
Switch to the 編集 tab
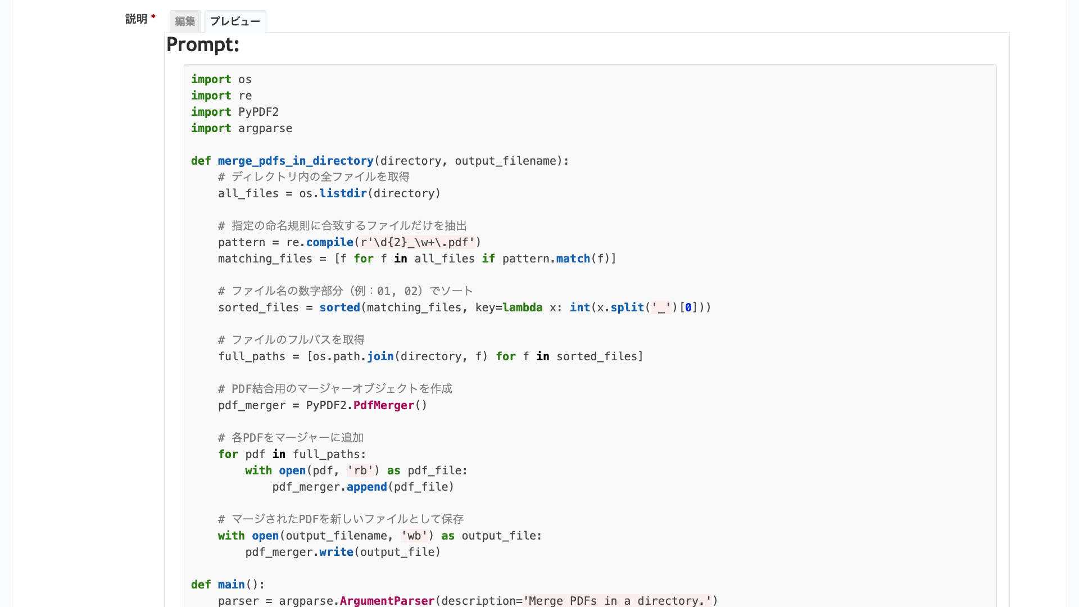(x=185, y=21)
